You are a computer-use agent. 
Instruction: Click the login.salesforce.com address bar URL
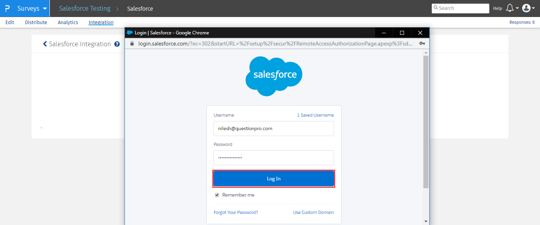click(x=275, y=43)
